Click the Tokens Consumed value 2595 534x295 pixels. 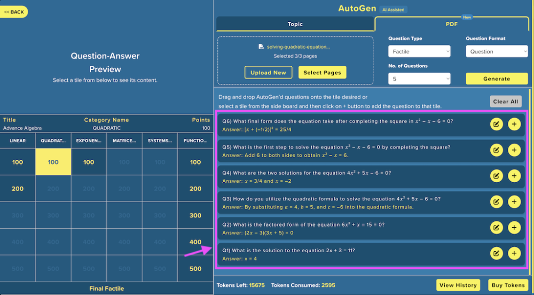click(328, 285)
